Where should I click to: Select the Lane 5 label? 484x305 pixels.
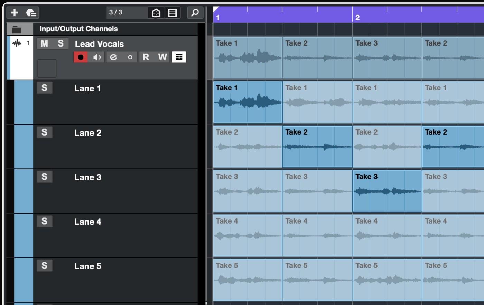(88, 266)
